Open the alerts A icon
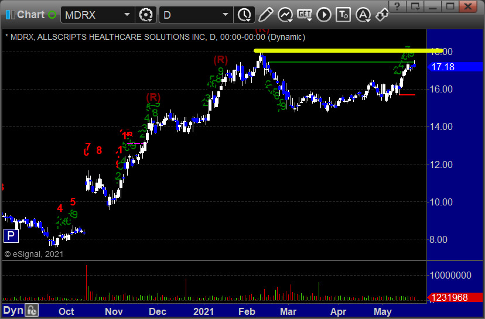 click(363, 15)
